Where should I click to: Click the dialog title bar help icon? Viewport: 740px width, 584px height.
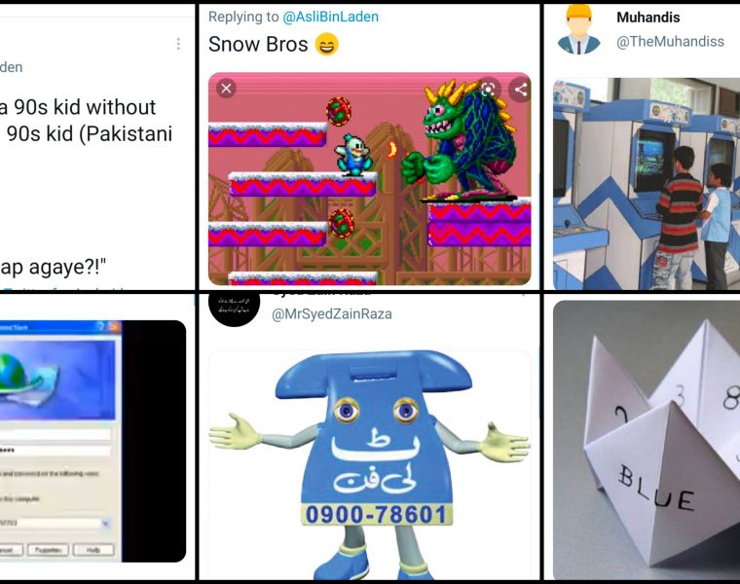[101, 326]
